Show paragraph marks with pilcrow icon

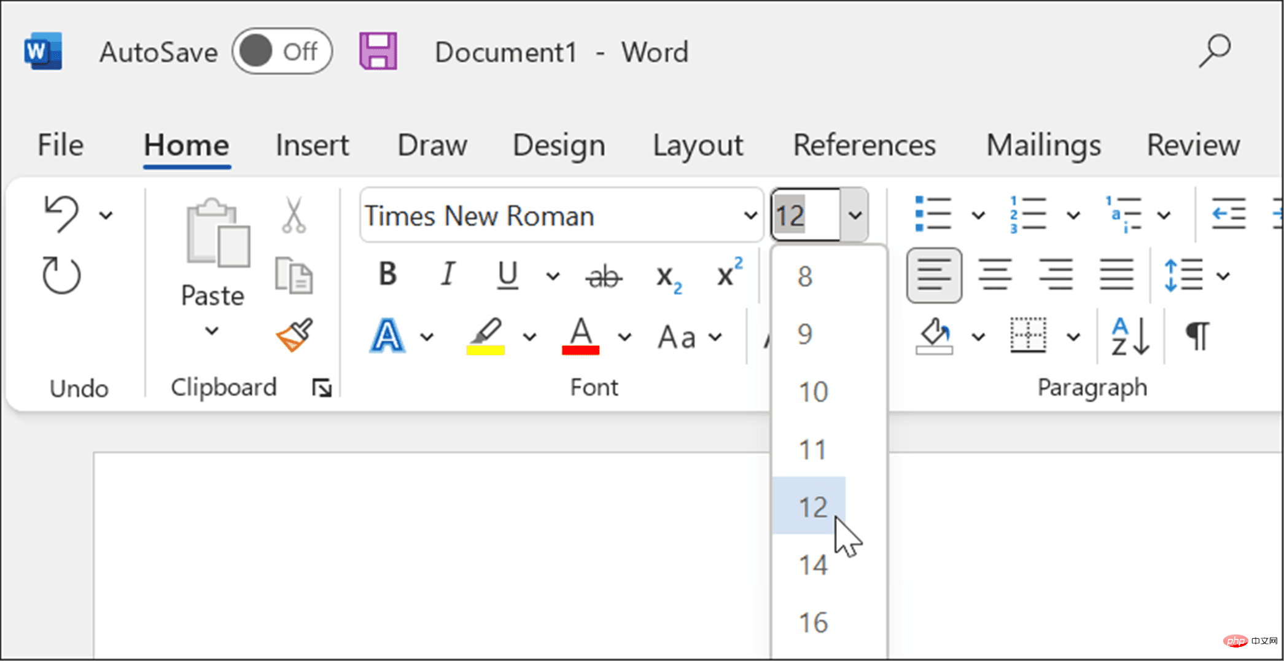1197,337
